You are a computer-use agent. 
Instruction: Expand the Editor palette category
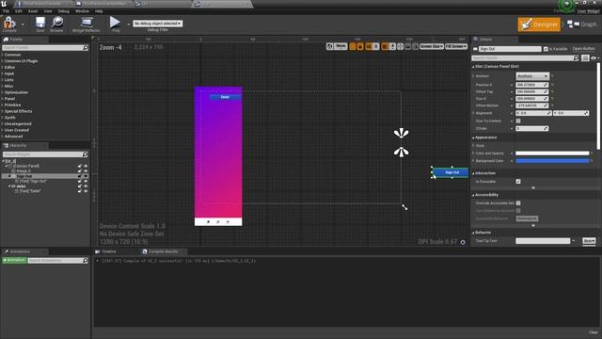coord(9,67)
